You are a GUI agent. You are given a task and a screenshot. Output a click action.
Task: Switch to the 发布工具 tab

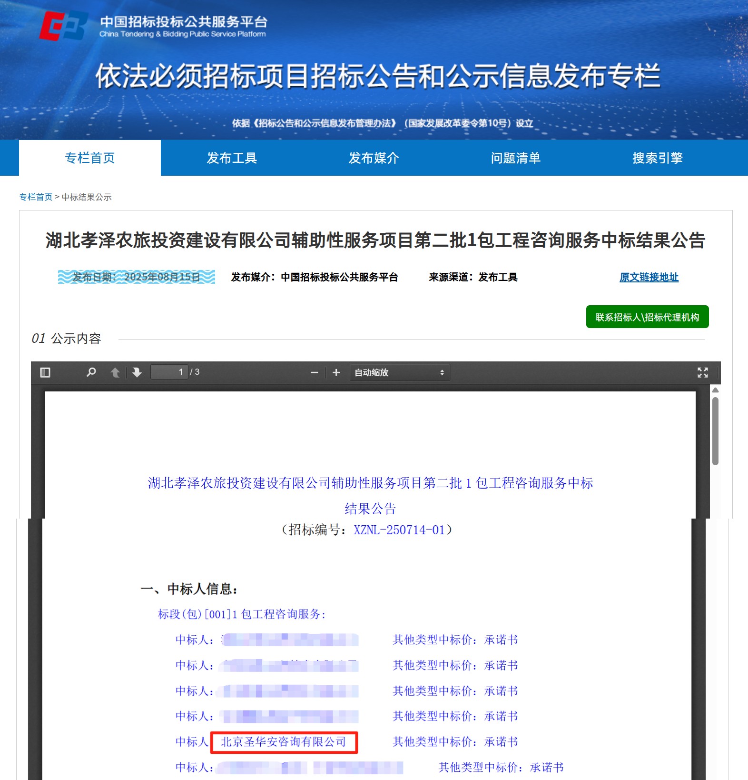pyautogui.click(x=232, y=158)
